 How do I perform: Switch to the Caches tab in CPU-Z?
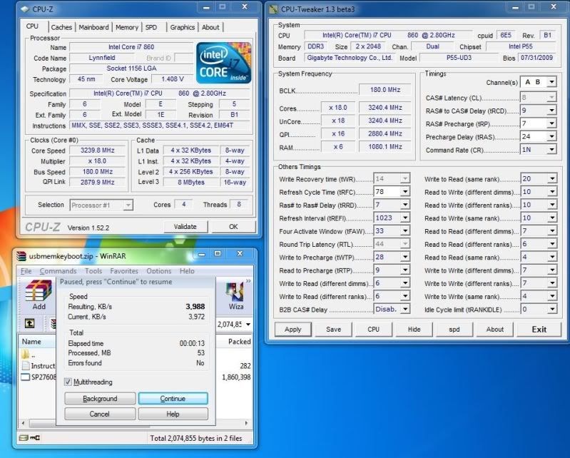pyautogui.click(x=61, y=27)
